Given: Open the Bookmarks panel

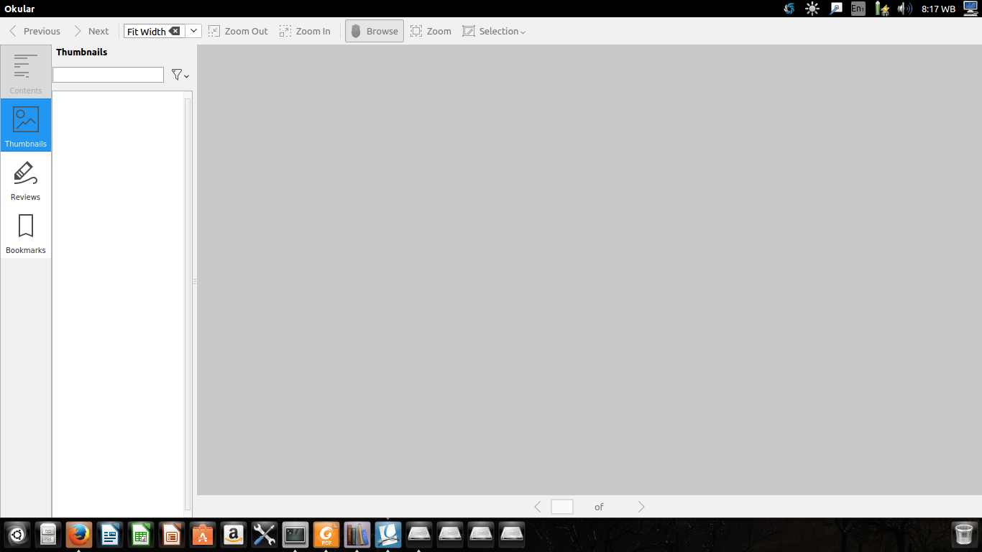Looking at the screenshot, I should coord(25,231).
